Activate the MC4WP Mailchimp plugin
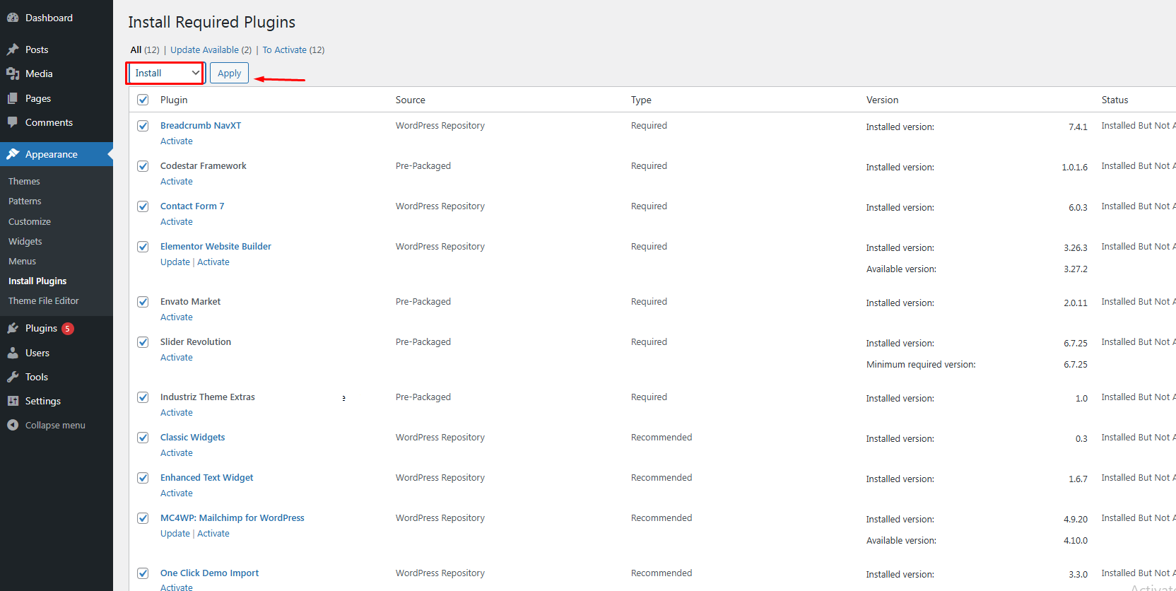 [x=213, y=534]
